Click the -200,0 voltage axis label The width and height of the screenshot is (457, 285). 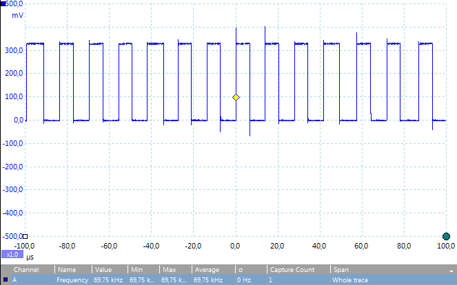(12, 167)
